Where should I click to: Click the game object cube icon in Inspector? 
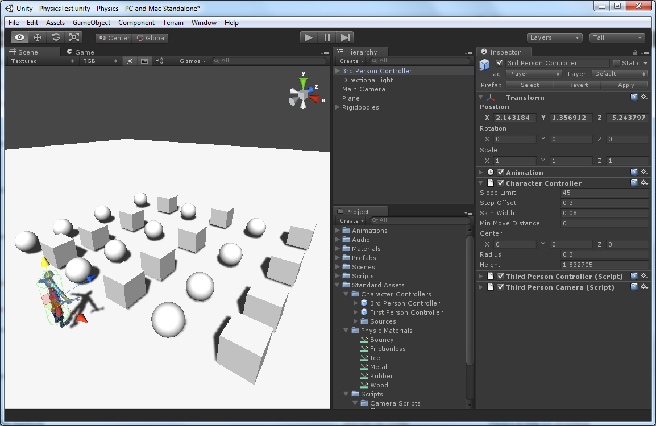tap(484, 64)
